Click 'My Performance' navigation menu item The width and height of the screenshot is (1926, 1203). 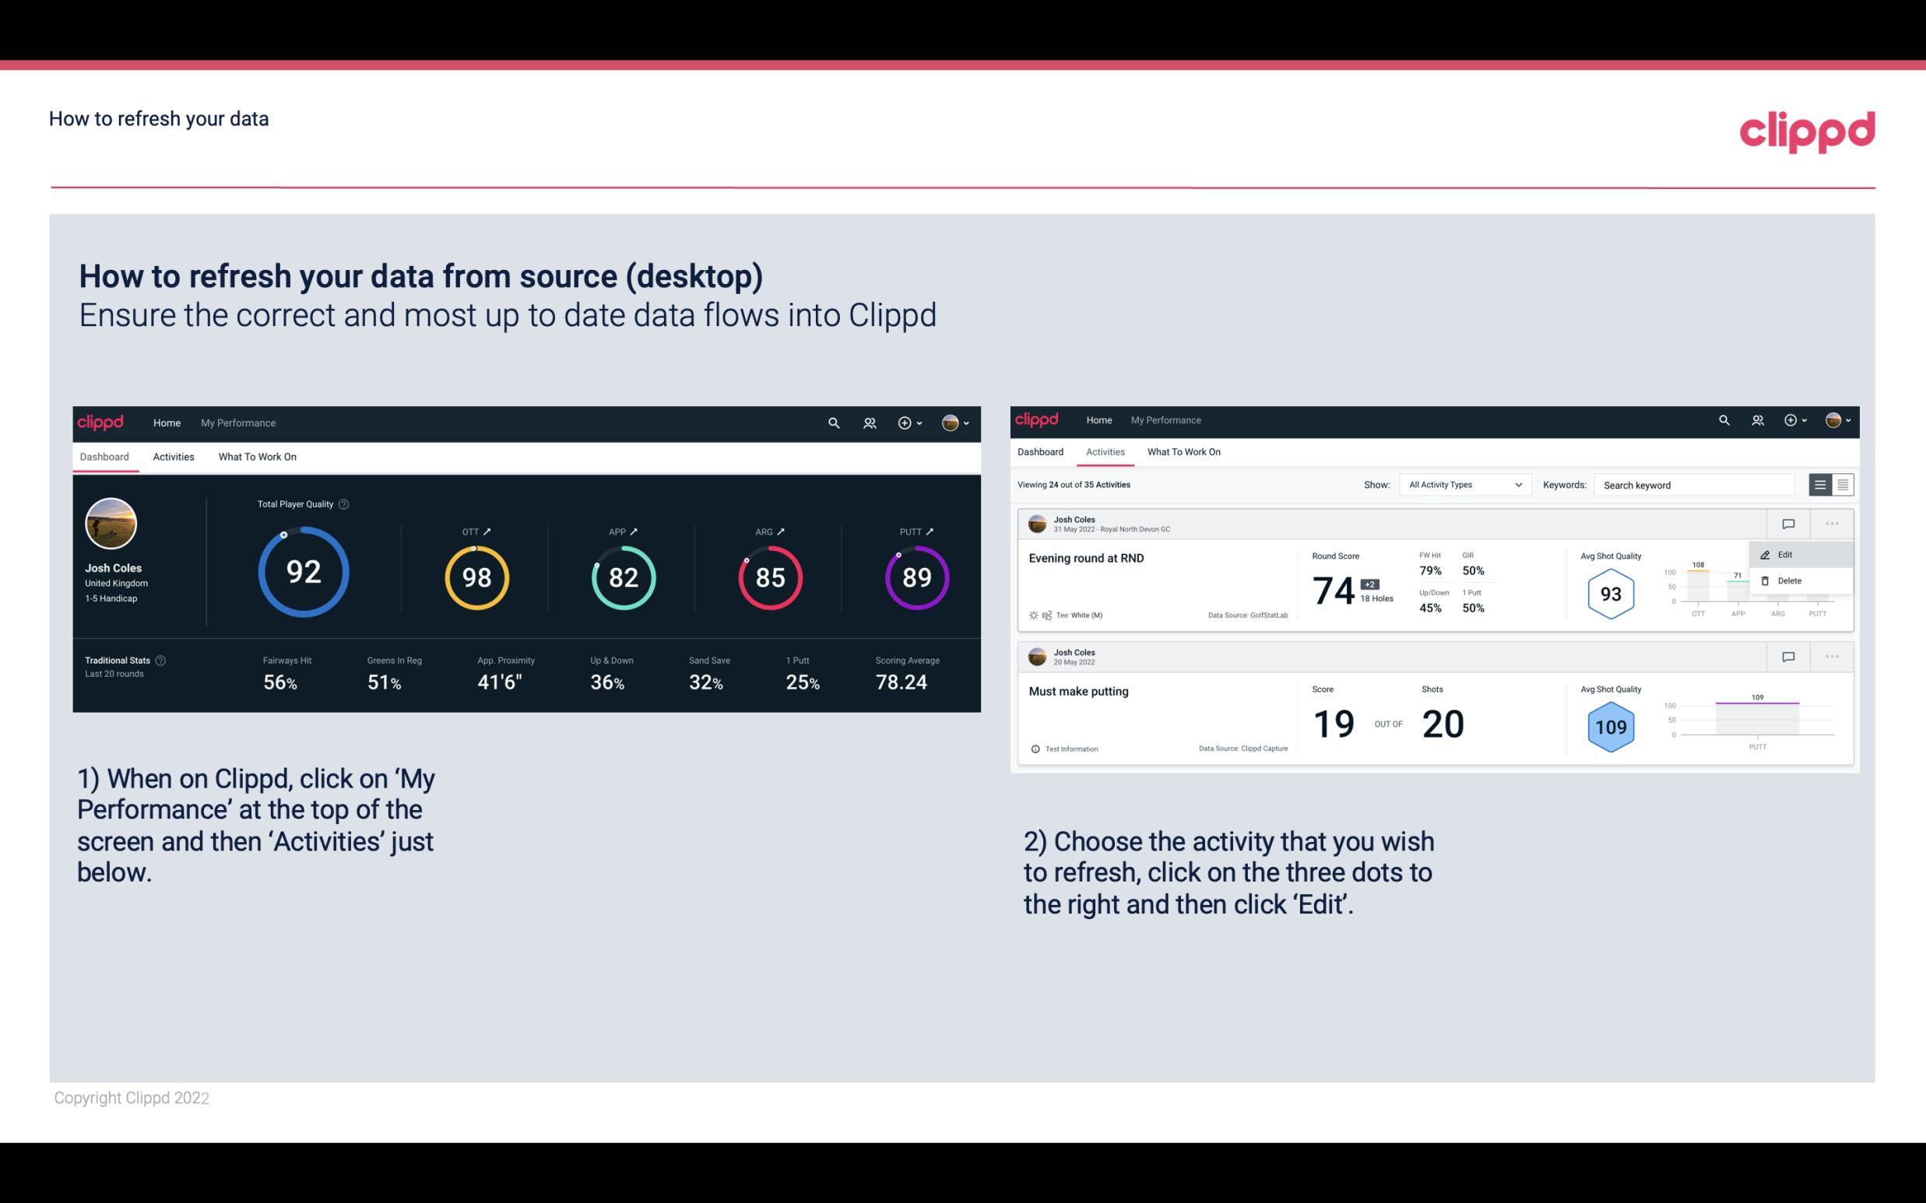pyautogui.click(x=237, y=421)
